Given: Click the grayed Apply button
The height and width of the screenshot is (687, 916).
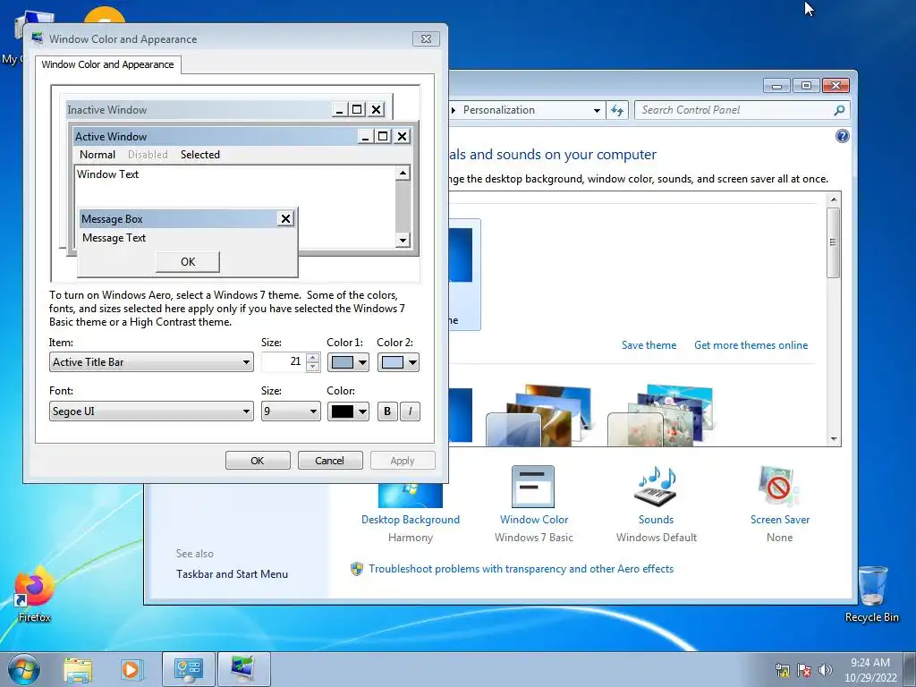Looking at the screenshot, I should tap(403, 461).
